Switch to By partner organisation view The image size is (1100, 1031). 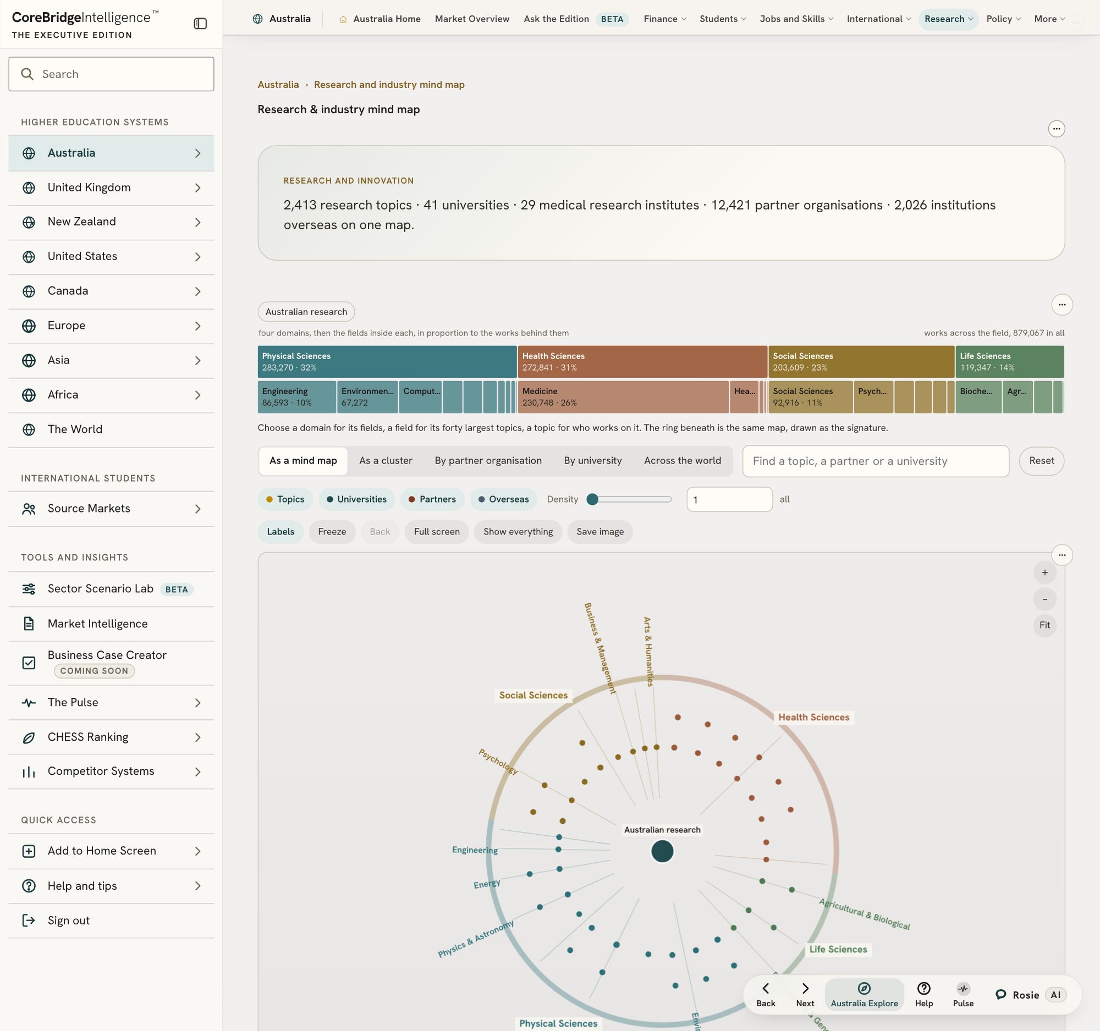click(488, 461)
